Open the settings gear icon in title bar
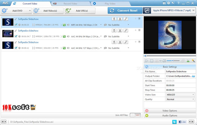 pyautogui.click(x=168, y=3)
